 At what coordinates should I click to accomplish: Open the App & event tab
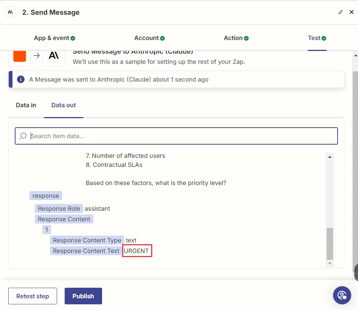(x=54, y=38)
